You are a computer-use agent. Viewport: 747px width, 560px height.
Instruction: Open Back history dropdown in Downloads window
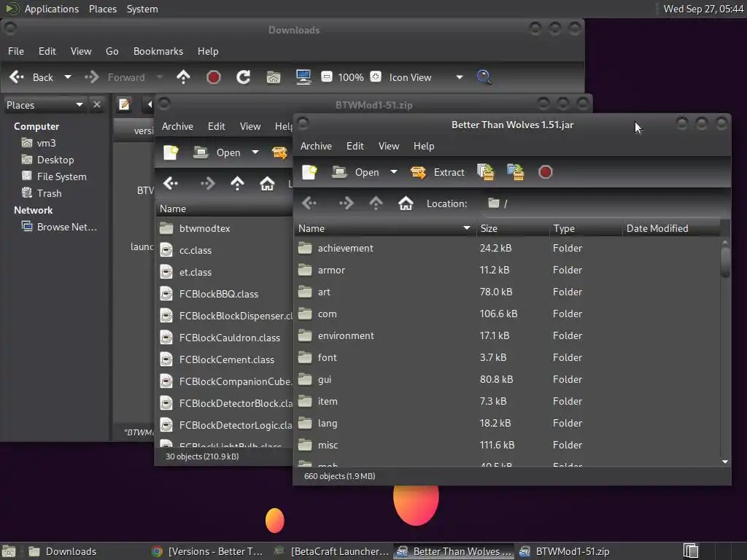68,77
